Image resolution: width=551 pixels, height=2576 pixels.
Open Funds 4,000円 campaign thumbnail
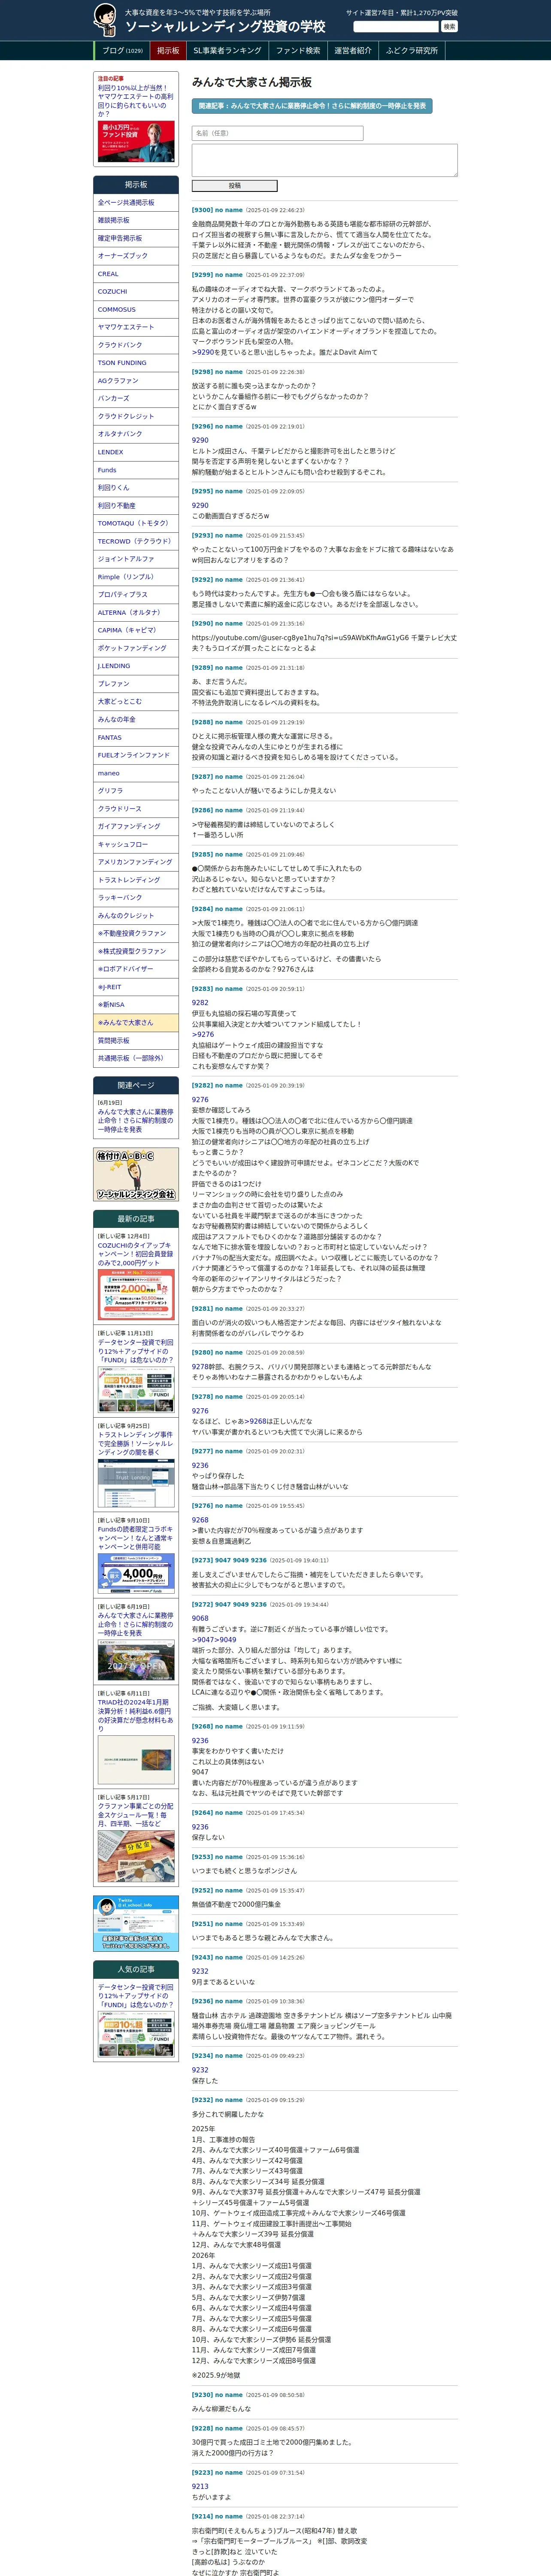pyautogui.click(x=136, y=1573)
